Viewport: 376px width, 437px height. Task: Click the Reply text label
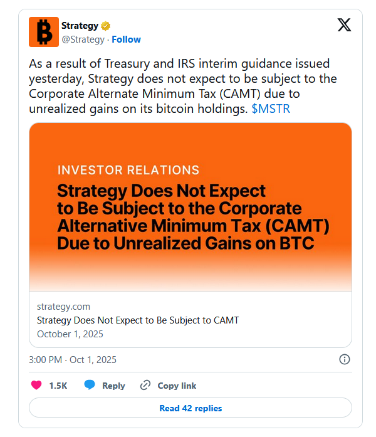(113, 386)
